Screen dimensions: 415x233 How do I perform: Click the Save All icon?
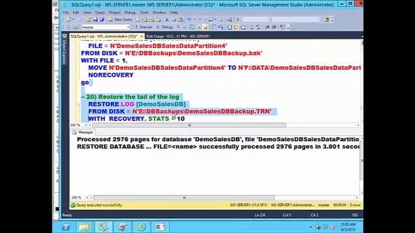click(x=102, y=19)
